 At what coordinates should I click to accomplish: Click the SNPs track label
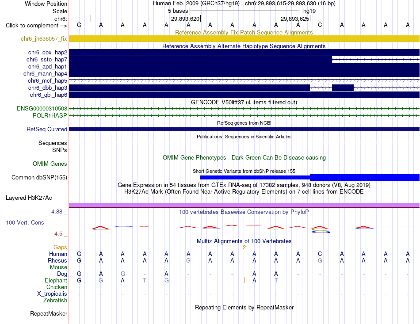point(60,150)
